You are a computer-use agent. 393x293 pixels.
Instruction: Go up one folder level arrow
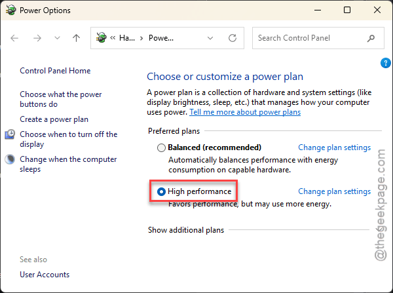click(x=76, y=38)
